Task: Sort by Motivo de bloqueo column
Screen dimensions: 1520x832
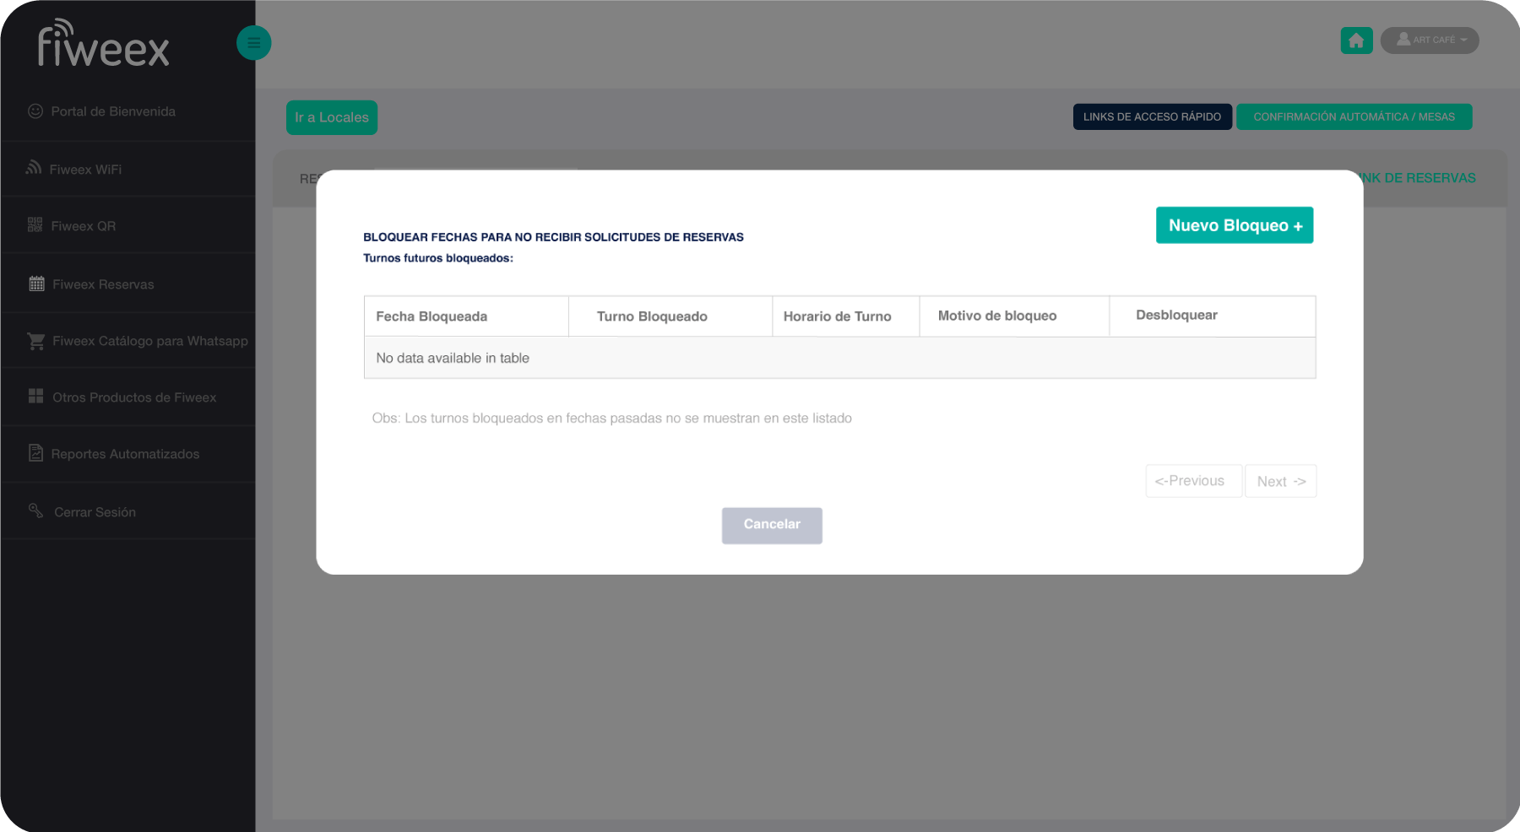Action: [x=996, y=316]
